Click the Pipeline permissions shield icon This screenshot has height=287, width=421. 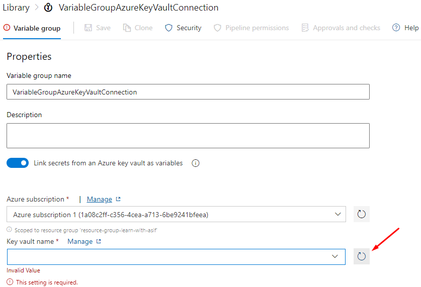click(217, 28)
